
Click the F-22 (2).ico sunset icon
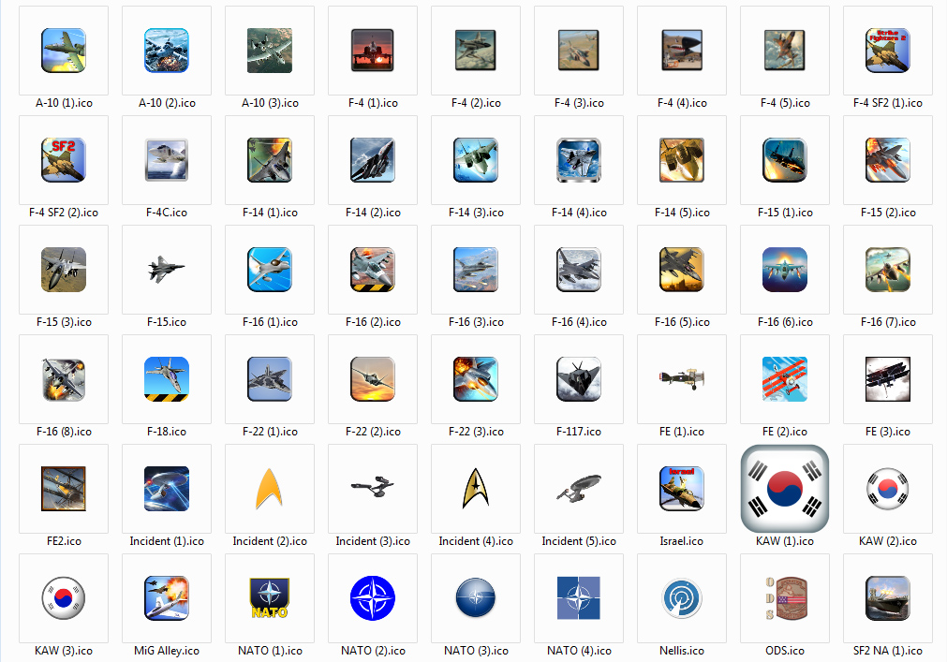[373, 379]
